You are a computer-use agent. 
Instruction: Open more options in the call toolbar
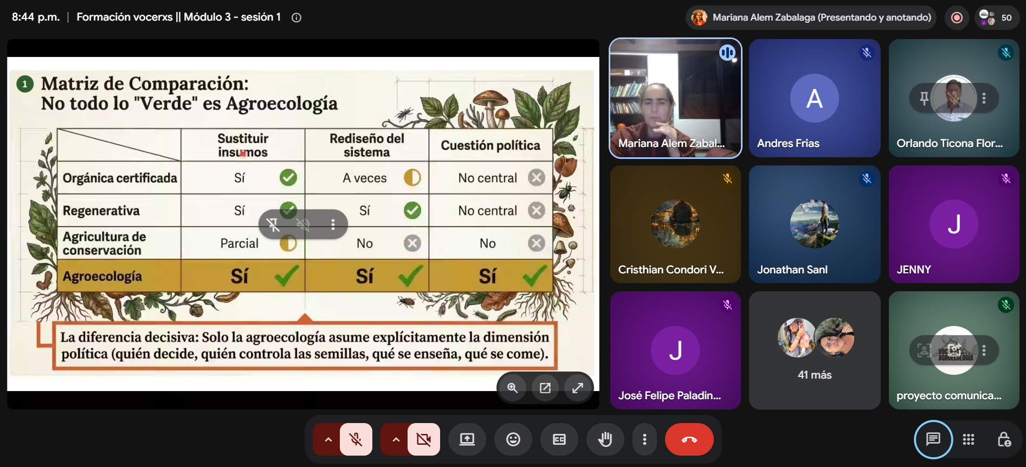tap(644, 439)
